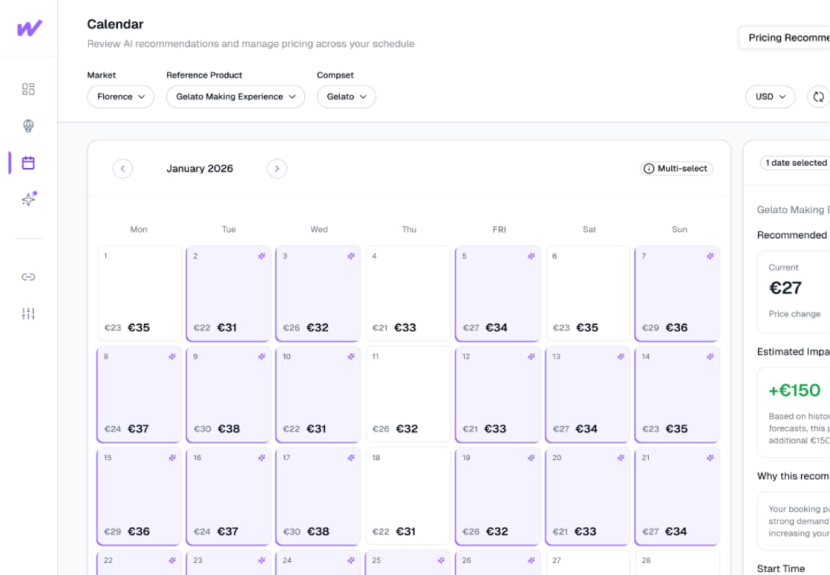Click the Calendar page title

coord(115,24)
